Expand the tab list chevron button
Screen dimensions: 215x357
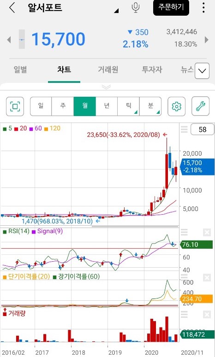click(x=202, y=71)
